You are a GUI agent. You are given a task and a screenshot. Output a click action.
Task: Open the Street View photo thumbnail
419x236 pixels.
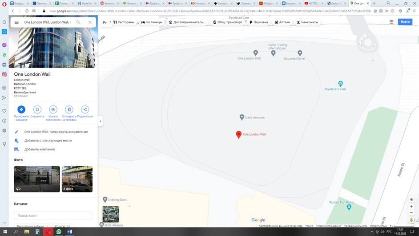pos(37,179)
